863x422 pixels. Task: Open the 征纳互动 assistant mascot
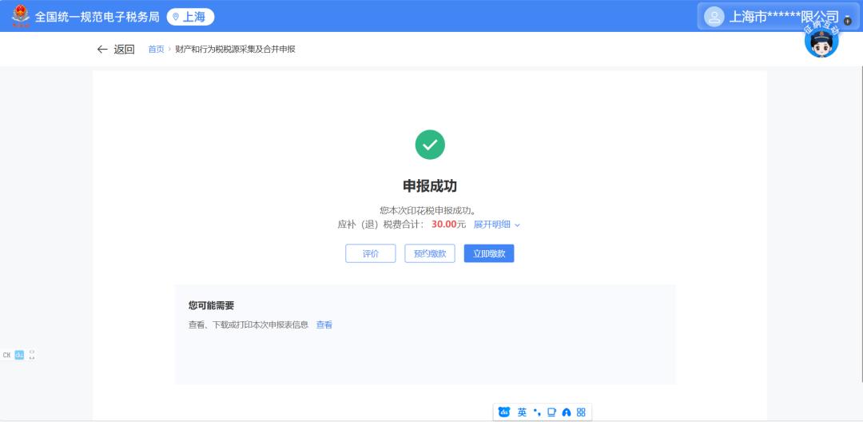(821, 40)
